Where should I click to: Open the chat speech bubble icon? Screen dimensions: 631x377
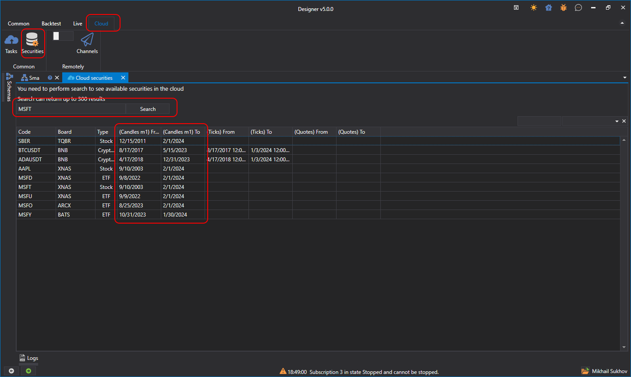[x=578, y=7]
